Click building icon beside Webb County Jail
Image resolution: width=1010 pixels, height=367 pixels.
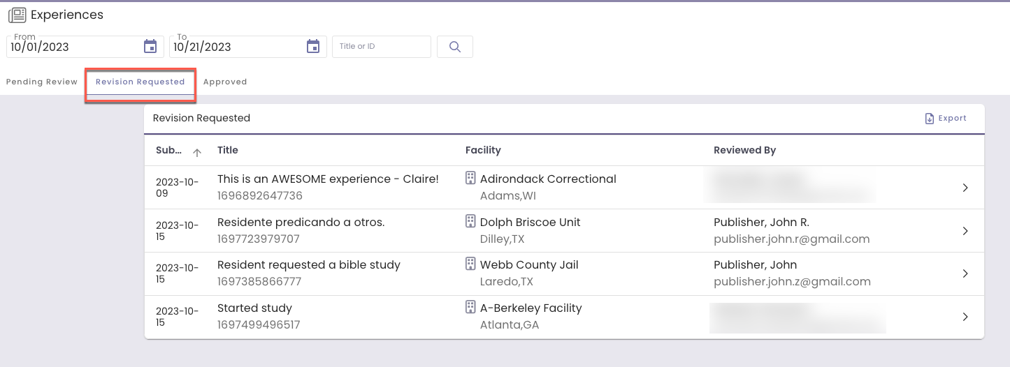(x=470, y=264)
